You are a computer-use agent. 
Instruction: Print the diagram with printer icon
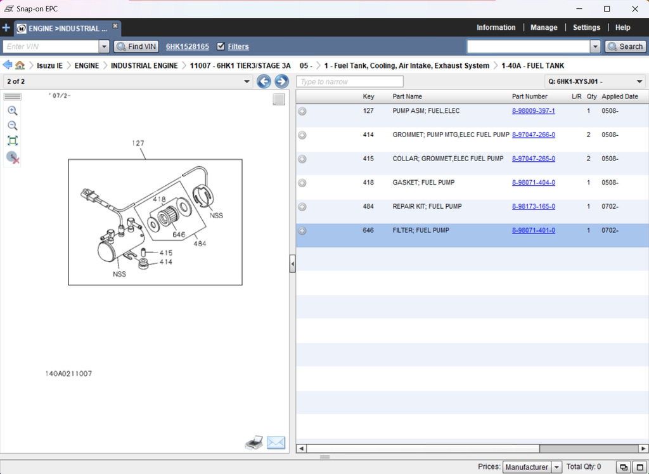pyautogui.click(x=254, y=442)
